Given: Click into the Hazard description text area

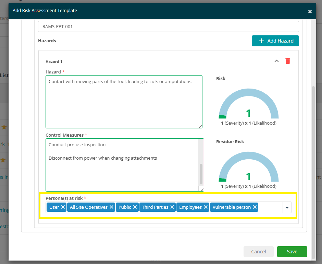Looking at the screenshot, I should click(124, 102).
